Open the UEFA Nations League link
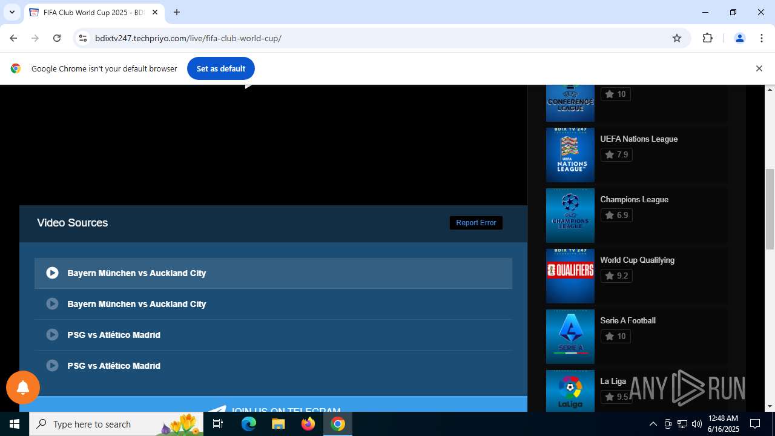The width and height of the screenshot is (775, 436). pos(639,139)
